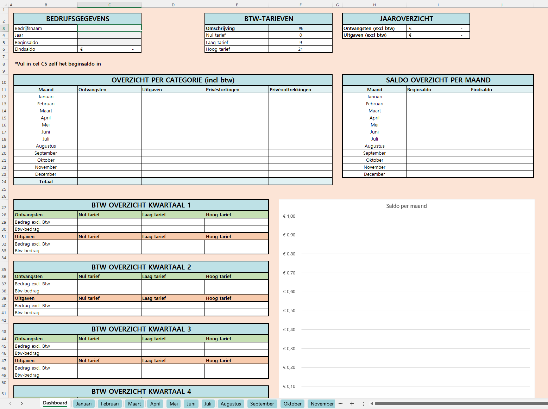Screen dimensions: 548x409
Task: Click the Hoog tarief percentage cell
Action: coord(300,49)
